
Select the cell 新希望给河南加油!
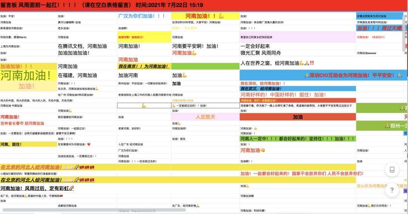coord(29,28)
